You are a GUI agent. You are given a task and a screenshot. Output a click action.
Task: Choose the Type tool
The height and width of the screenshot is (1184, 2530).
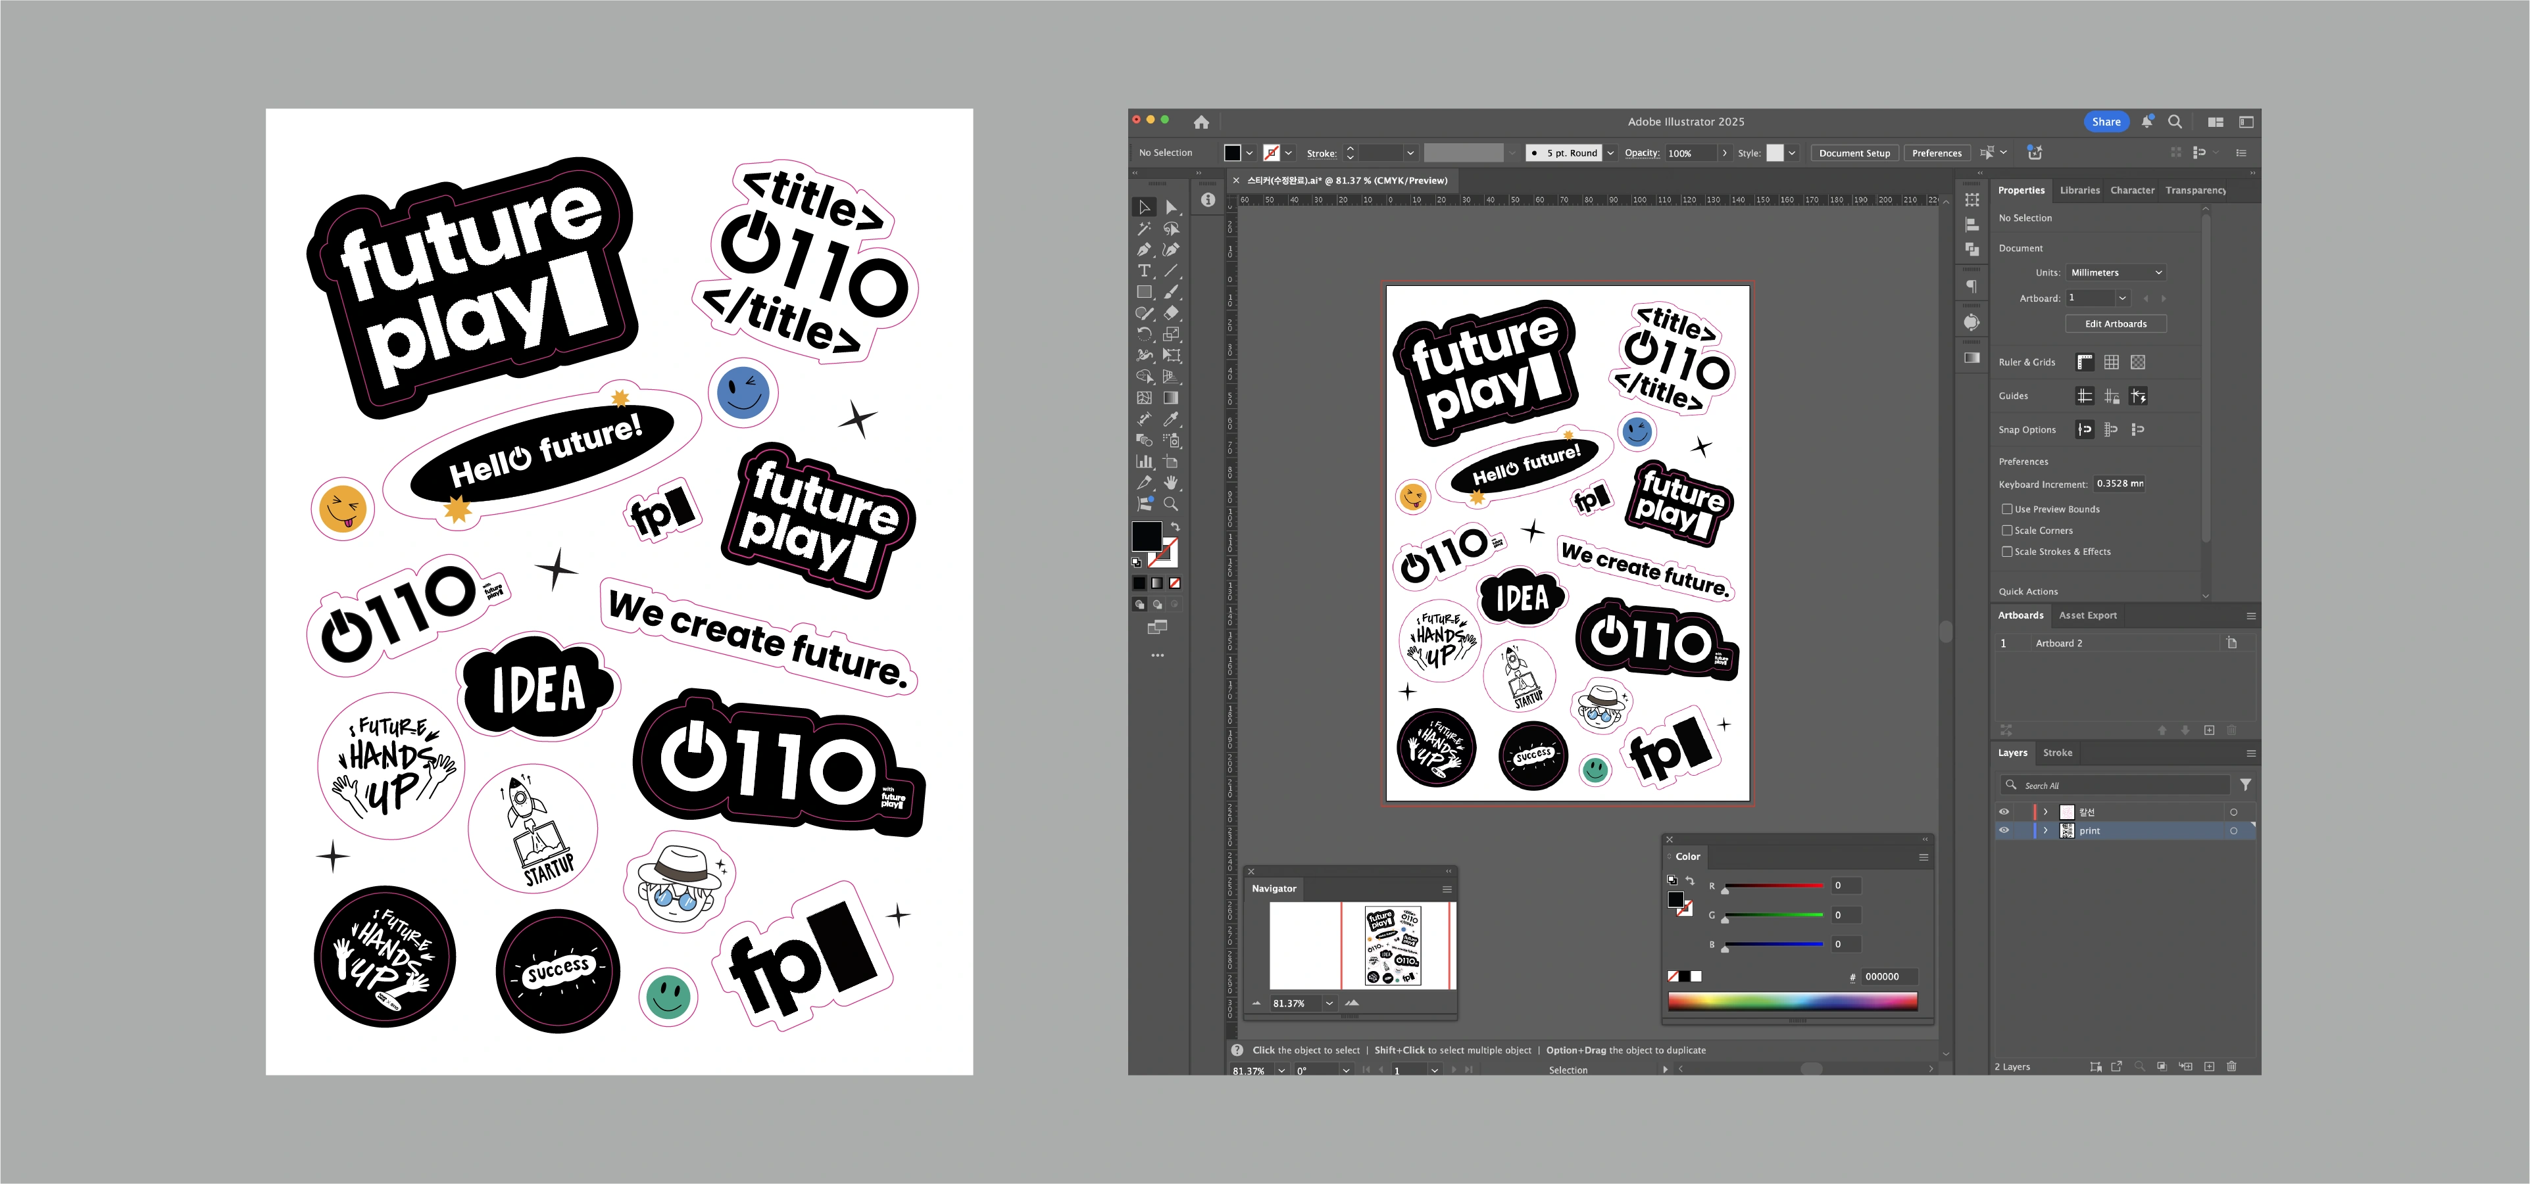(x=1144, y=271)
